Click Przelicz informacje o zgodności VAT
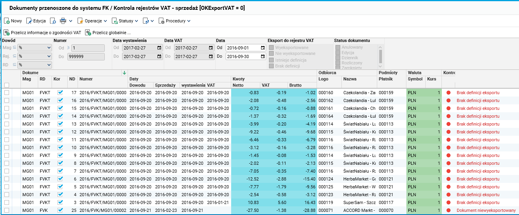The image size is (519, 215). click(x=43, y=33)
